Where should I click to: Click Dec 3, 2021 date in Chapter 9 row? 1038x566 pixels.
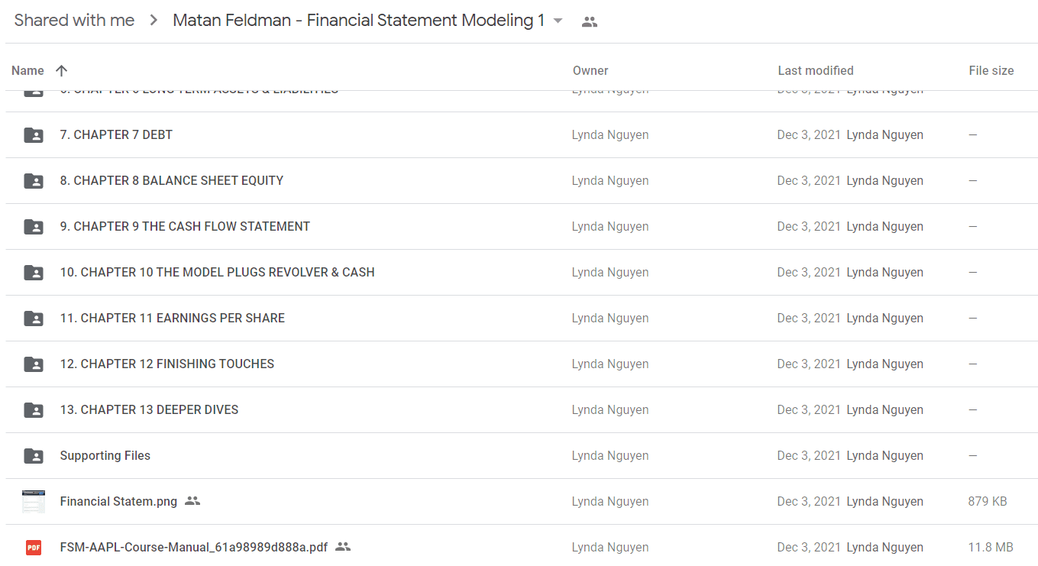pyautogui.click(x=809, y=227)
